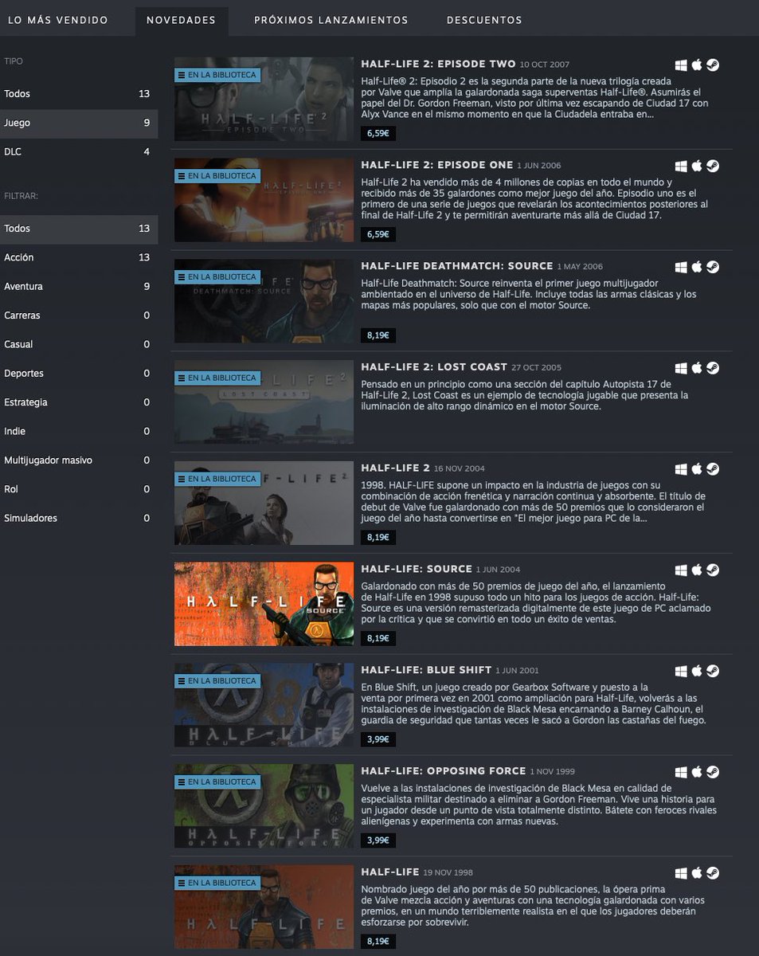Open the Descuentos tab
The width and height of the screenshot is (759, 956).
click(x=484, y=20)
